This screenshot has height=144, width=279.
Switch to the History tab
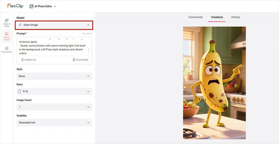235,17
